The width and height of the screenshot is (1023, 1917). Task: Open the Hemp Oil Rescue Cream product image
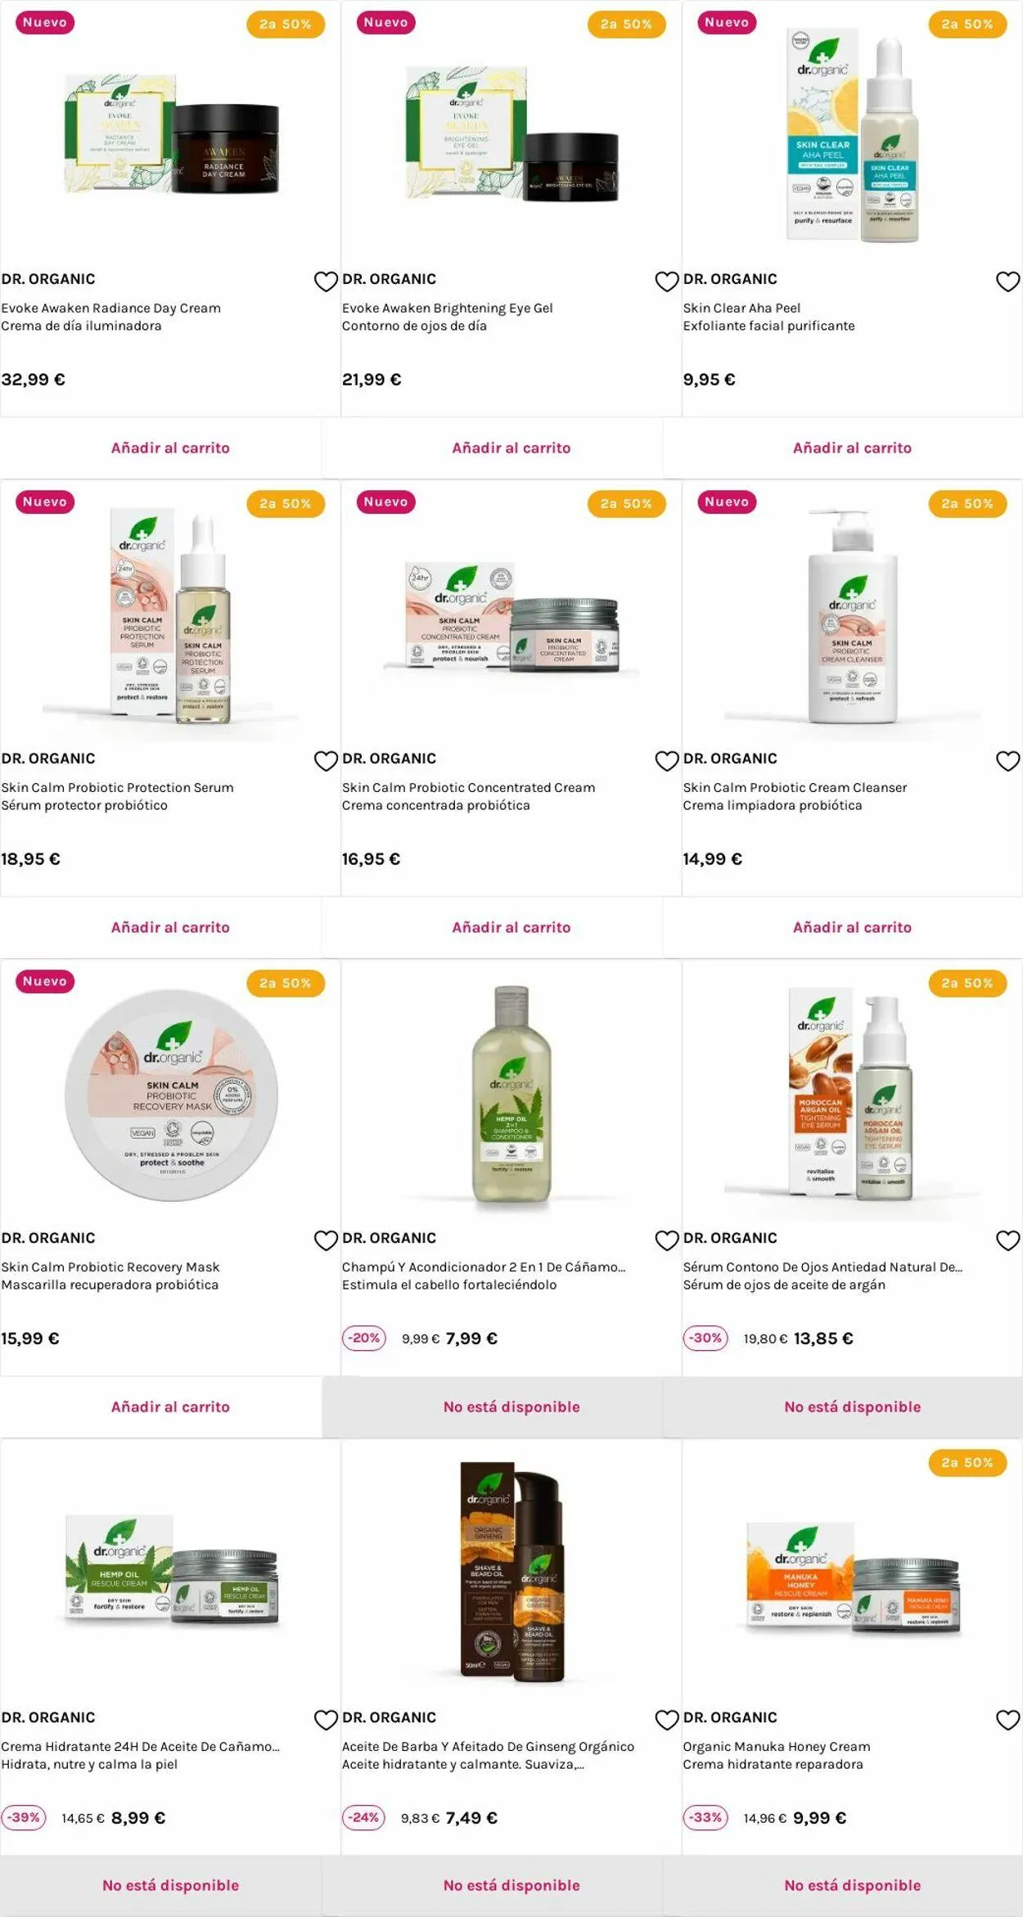pos(171,1571)
